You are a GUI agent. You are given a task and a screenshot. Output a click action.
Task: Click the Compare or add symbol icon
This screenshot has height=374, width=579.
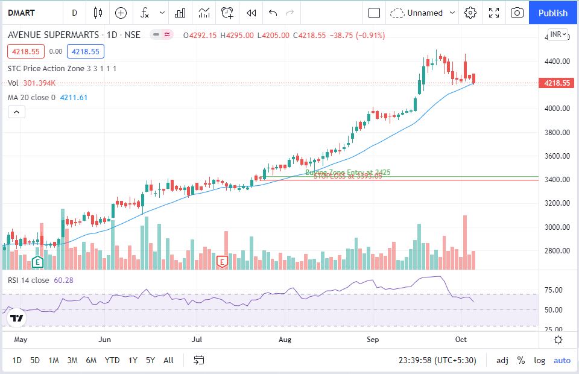point(121,13)
